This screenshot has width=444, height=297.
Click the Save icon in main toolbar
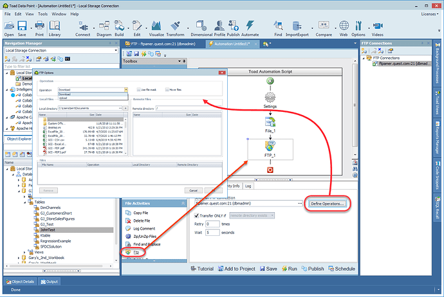(22, 28)
